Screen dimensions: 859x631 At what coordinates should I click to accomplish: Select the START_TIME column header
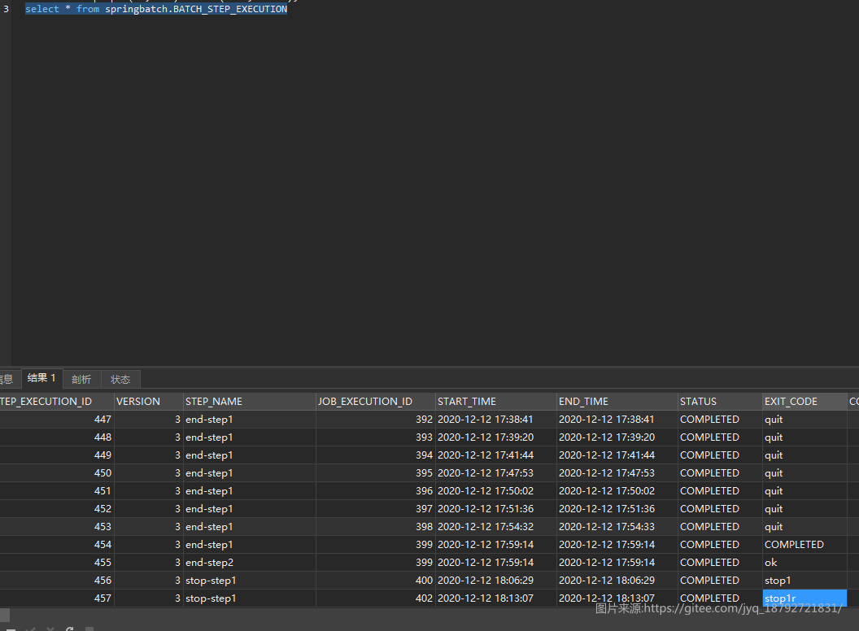(x=495, y=402)
